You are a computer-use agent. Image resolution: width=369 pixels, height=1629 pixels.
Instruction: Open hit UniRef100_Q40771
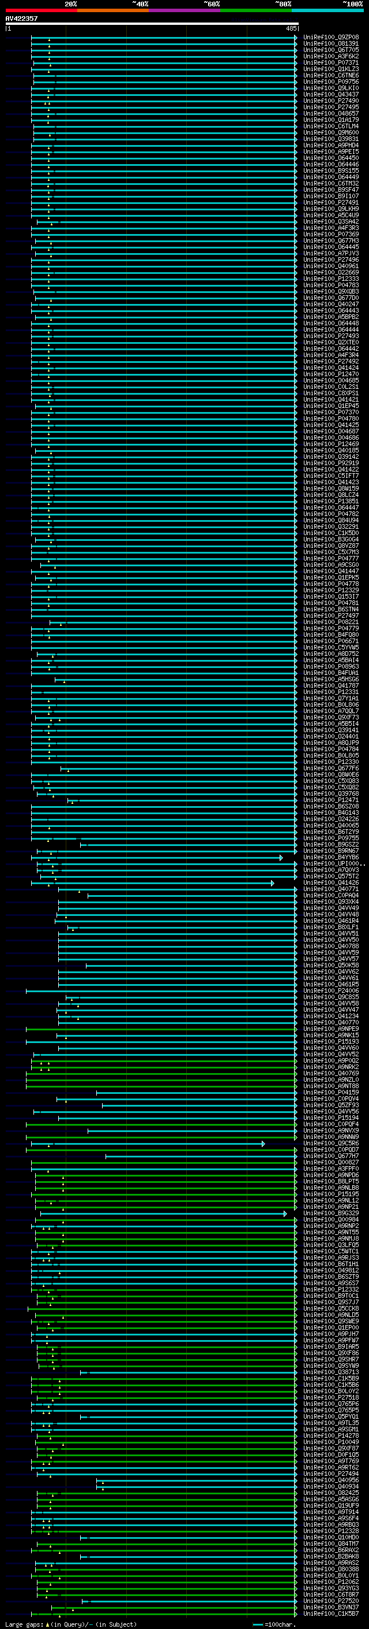(x=330, y=889)
